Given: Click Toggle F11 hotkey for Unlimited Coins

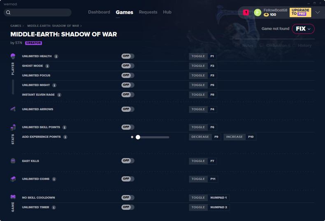Looking at the screenshot, I should pos(203,179).
